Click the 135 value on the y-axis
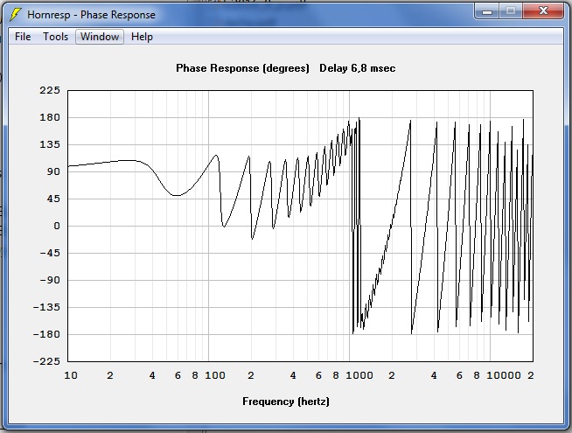The height and width of the screenshot is (433, 572). point(50,144)
